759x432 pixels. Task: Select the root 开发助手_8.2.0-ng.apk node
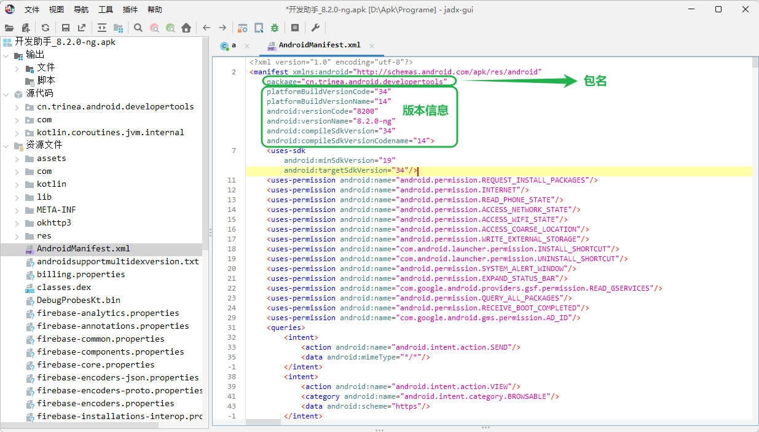(x=65, y=42)
